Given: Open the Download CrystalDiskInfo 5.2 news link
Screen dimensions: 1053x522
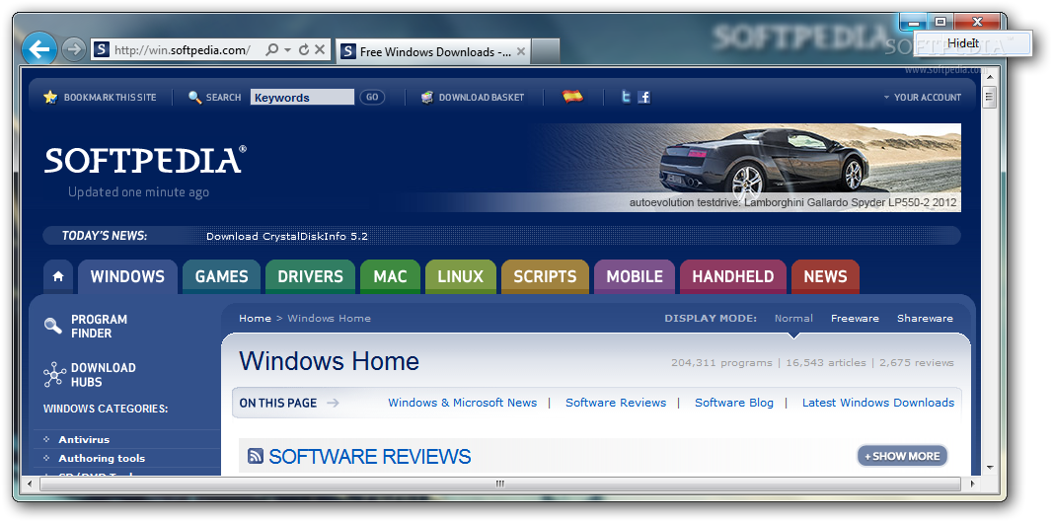Looking at the screenshot, I should click(x=287, y=237).
